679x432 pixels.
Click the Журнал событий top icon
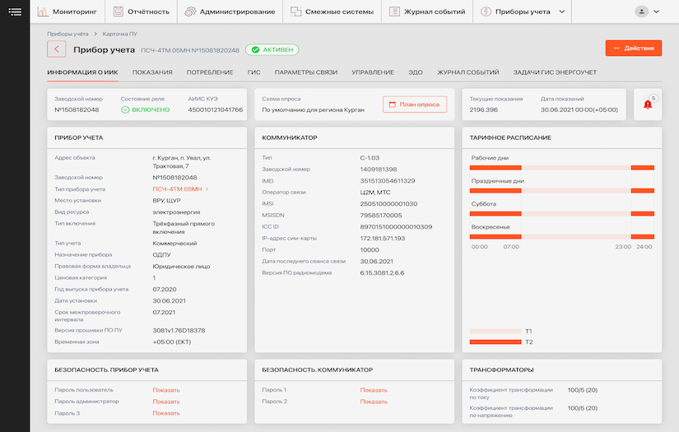click(x=394, y=12)
